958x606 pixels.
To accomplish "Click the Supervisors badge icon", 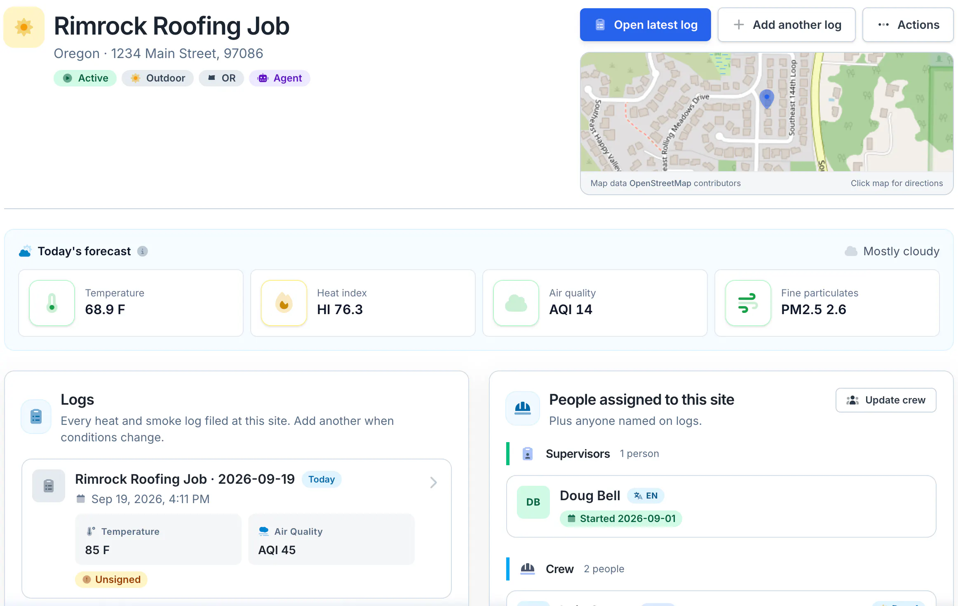I will pos(528,454).
